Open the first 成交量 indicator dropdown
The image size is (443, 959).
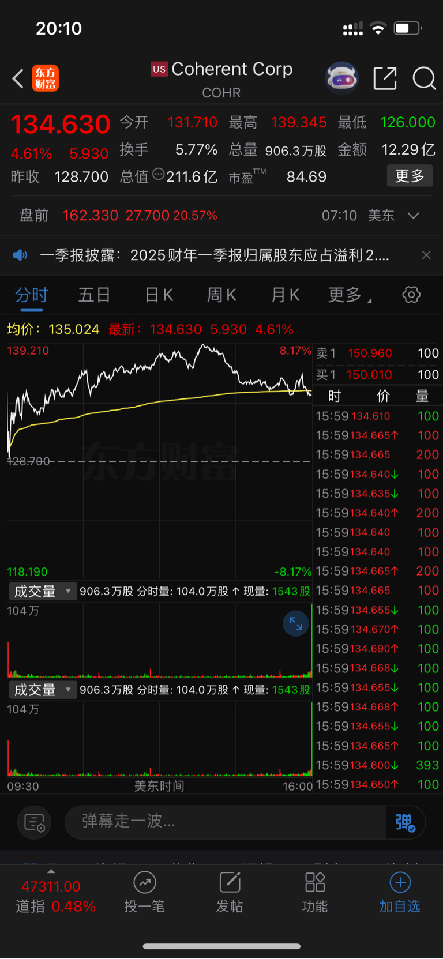click(43, 591)
